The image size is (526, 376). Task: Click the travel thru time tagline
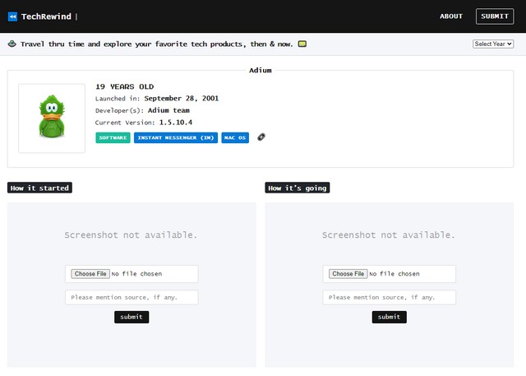(157, 44)
